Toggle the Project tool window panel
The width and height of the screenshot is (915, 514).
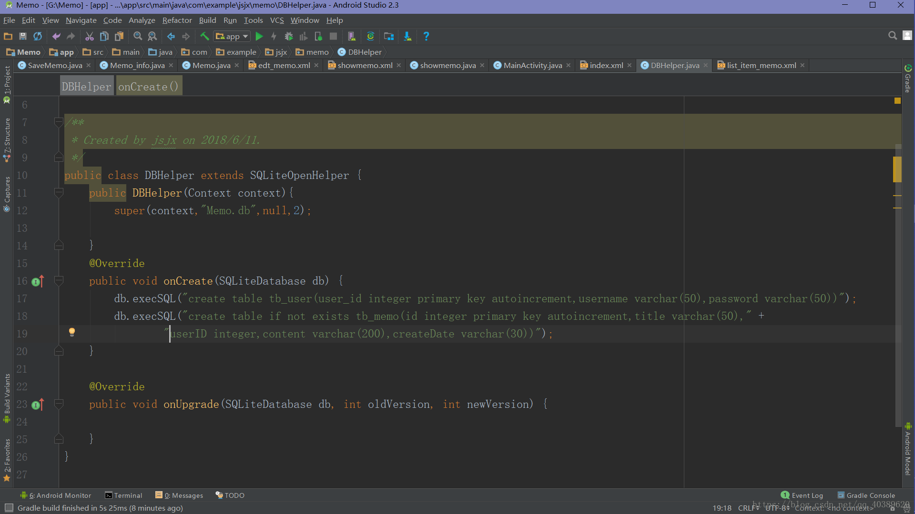[7, 84]
